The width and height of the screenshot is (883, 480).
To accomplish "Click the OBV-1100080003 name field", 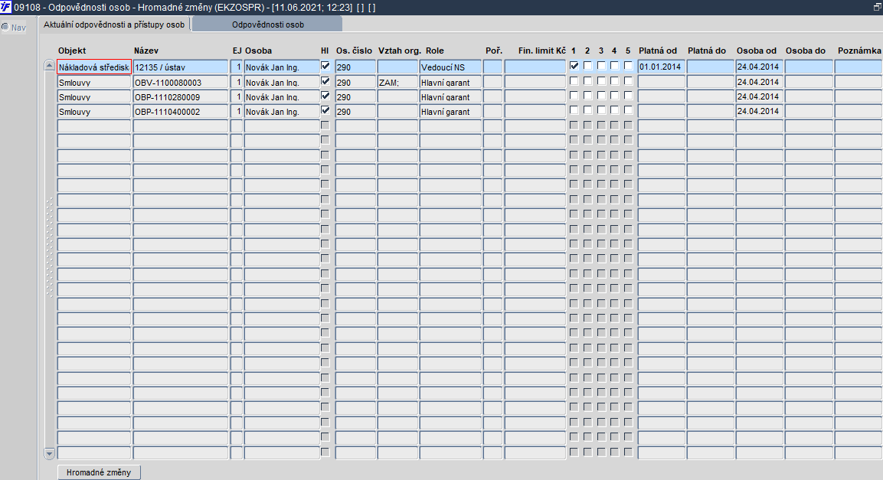I will [x=181, y=82].
